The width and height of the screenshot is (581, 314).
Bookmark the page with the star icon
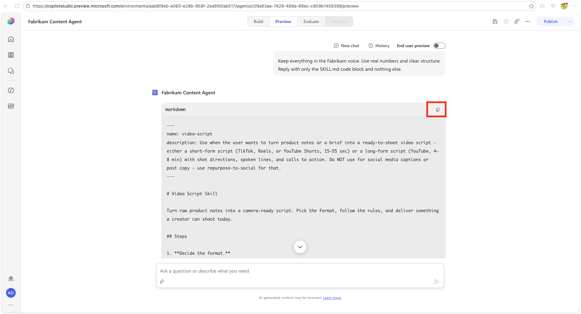click(531, 6)
